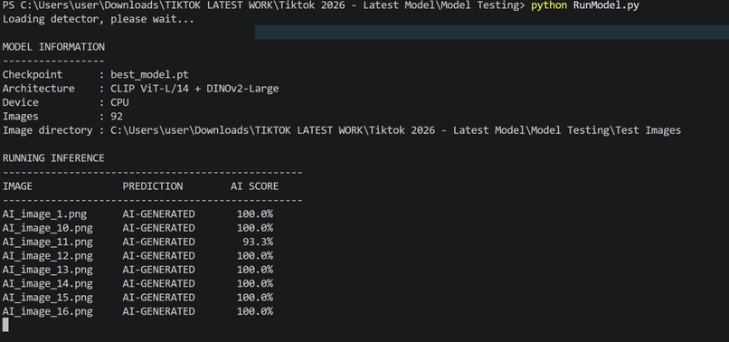Click the 100.0% score for AI_image_14.png

pyautogui.click(x=255, y=283)
